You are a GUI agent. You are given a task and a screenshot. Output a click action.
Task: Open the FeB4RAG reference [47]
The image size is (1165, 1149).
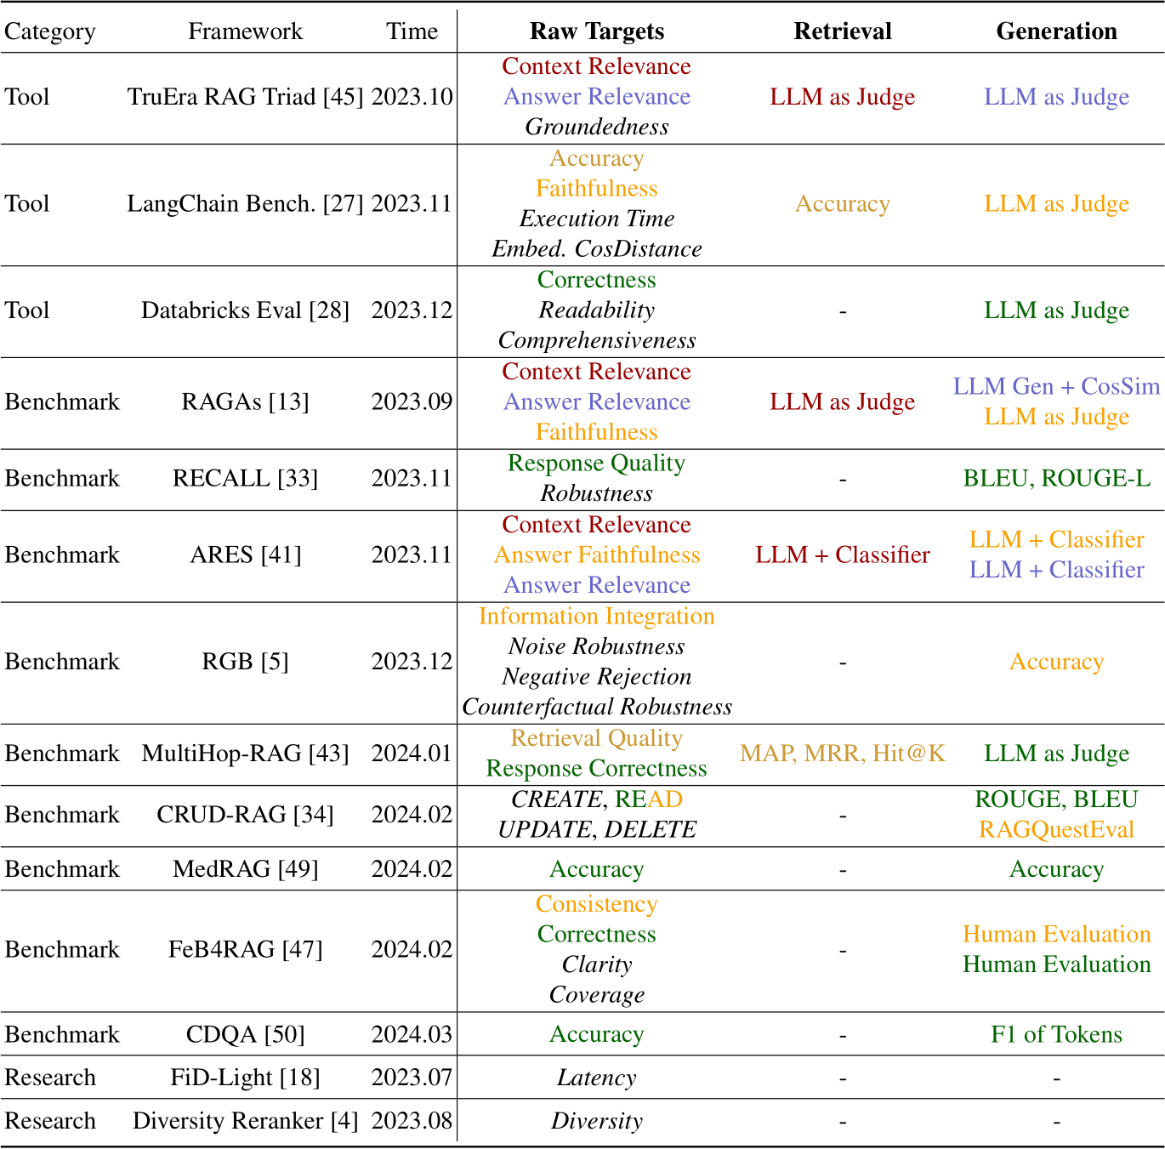coord(302,949)
